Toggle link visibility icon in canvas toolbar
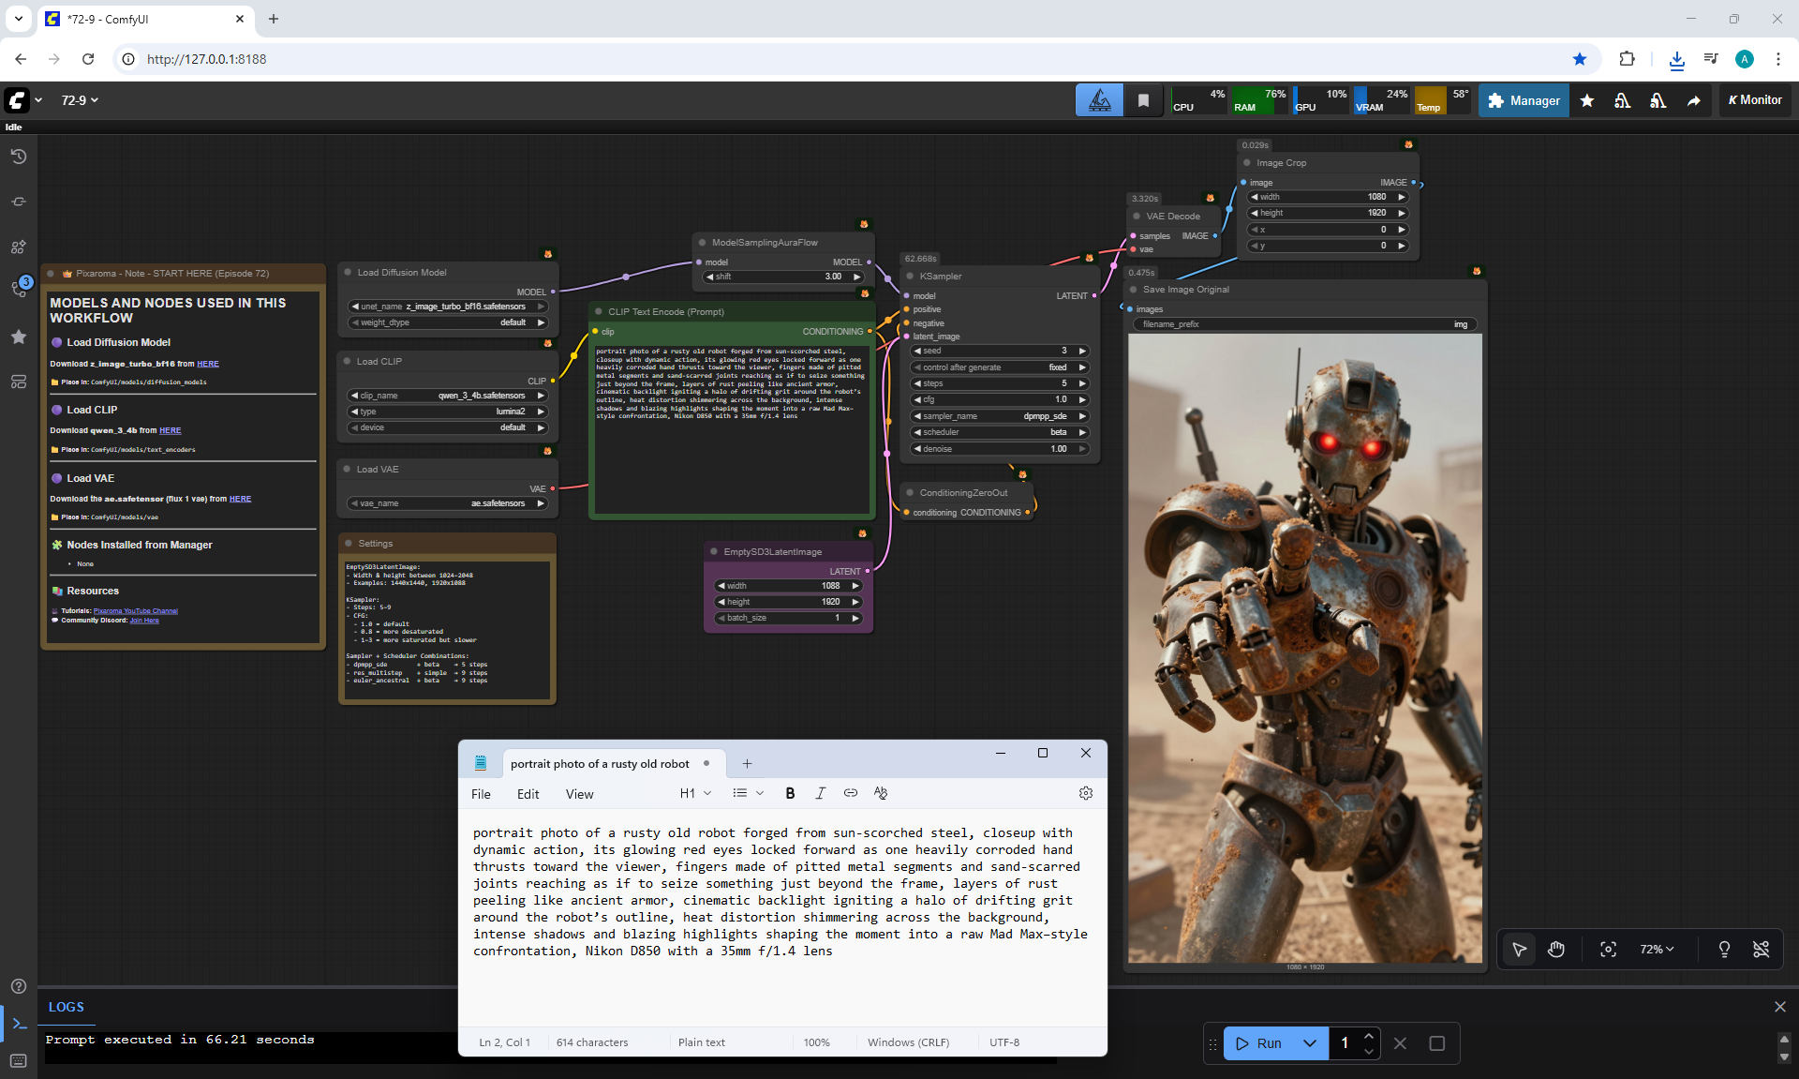The height and width of the screenshot is (1079, 1799). 1761,950
